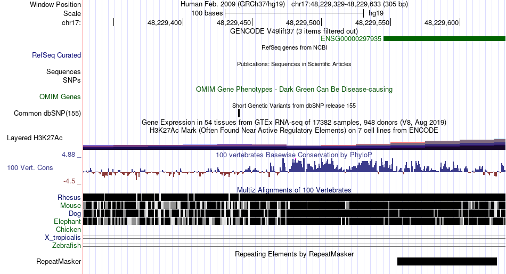
Task: Click the RepeatMasker track label
Action: (x=59, y=262)
